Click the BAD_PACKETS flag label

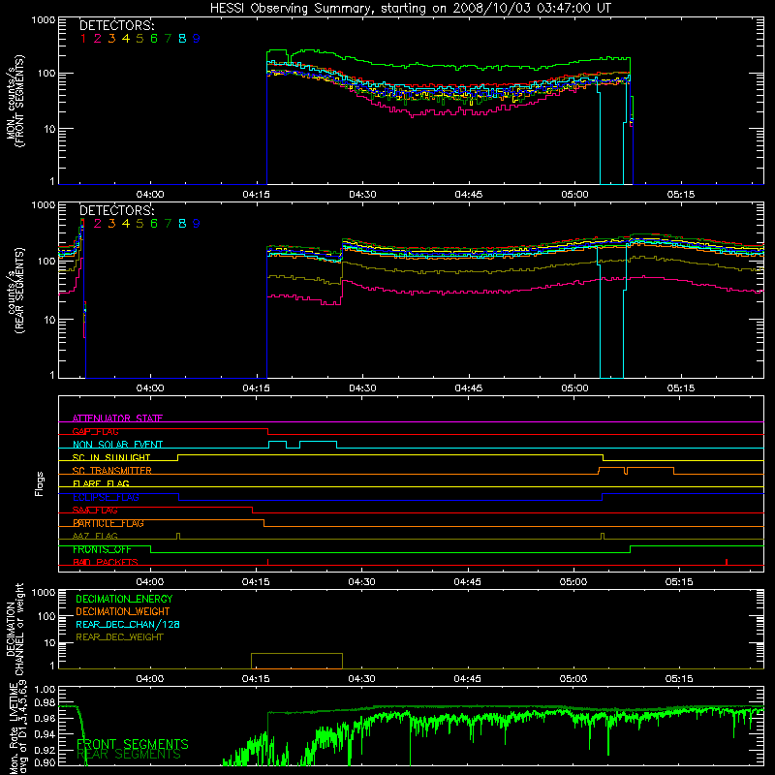pos(106,562)
